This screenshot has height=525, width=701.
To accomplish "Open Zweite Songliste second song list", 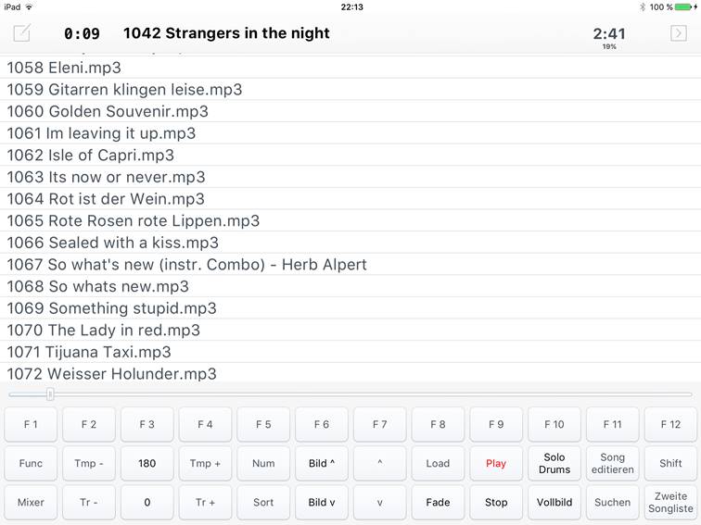I will pyautogui.click(x=670, y=502).
